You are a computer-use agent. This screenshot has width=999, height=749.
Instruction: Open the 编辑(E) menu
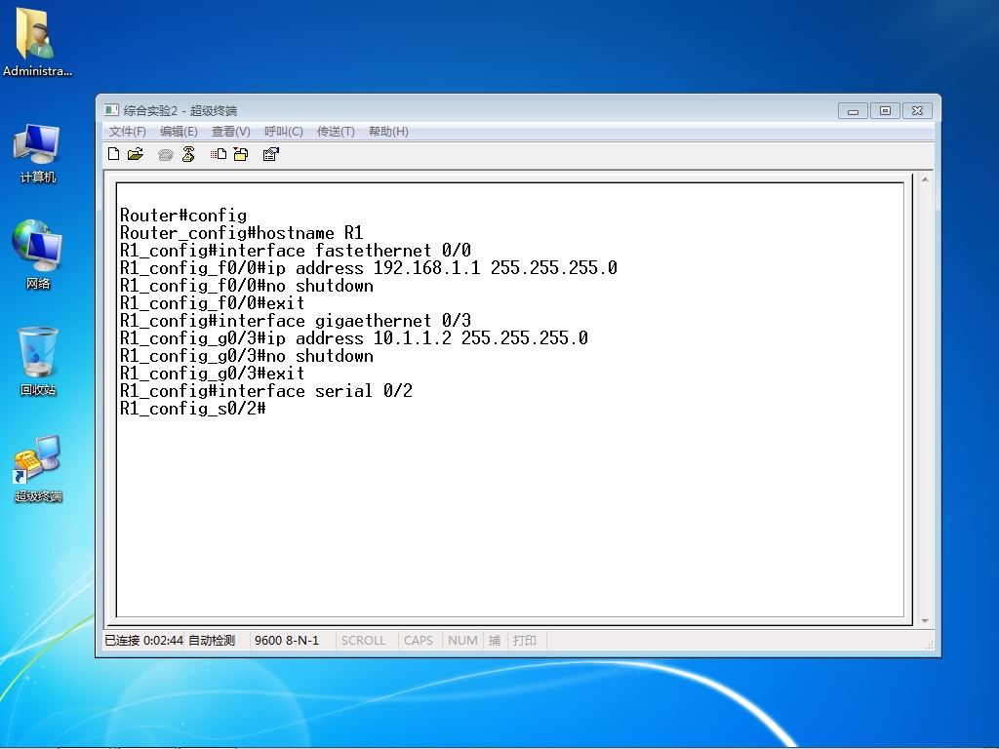tap(179, 132)
